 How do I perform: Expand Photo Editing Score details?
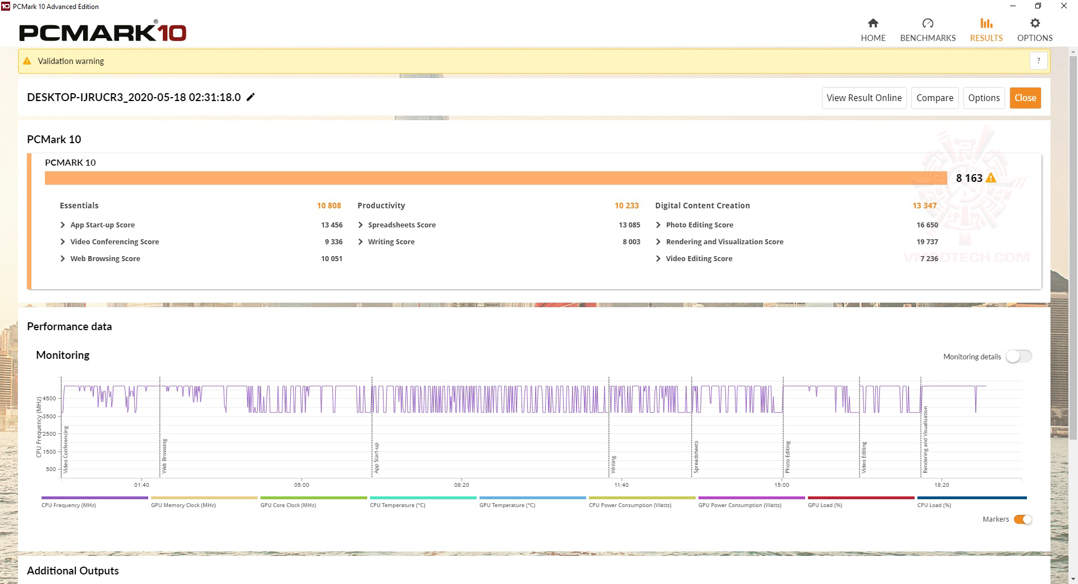[658, 225]
